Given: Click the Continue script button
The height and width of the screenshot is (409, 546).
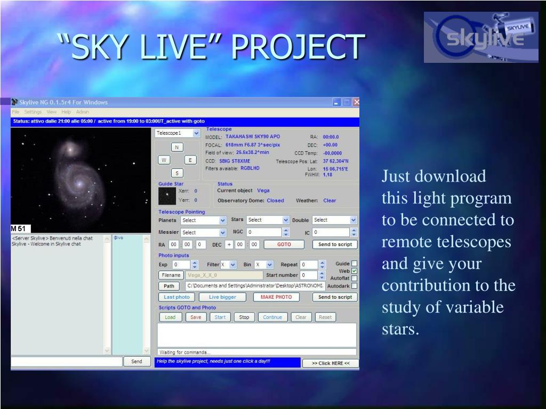Looking at the screenshot, I should click(272, 317).
